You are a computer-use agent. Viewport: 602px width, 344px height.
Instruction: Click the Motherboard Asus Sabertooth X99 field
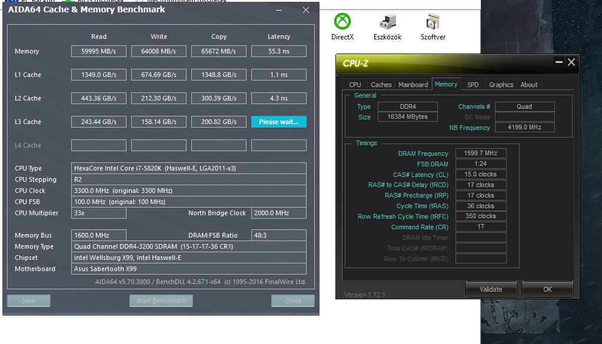coord(189,269)
